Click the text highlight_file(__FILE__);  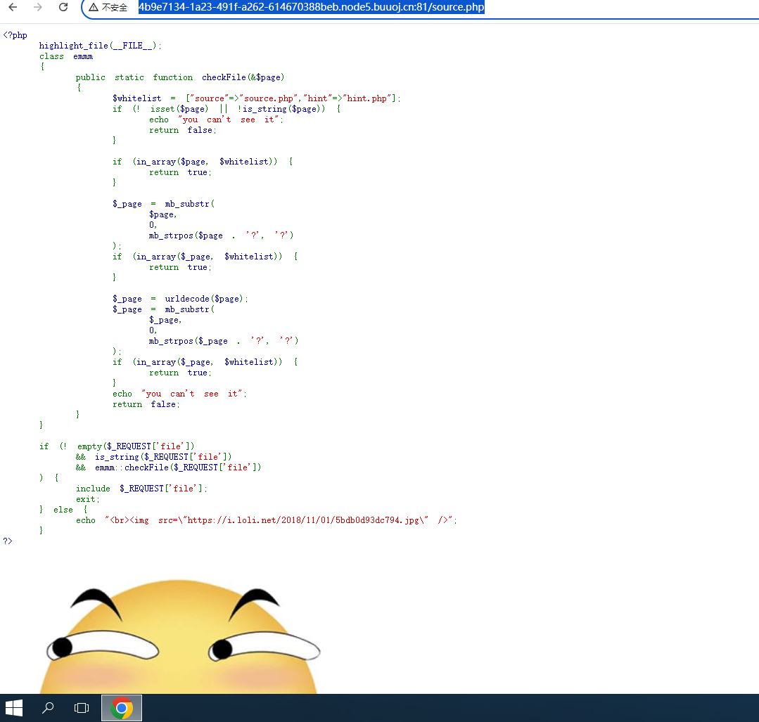(100, 46)
